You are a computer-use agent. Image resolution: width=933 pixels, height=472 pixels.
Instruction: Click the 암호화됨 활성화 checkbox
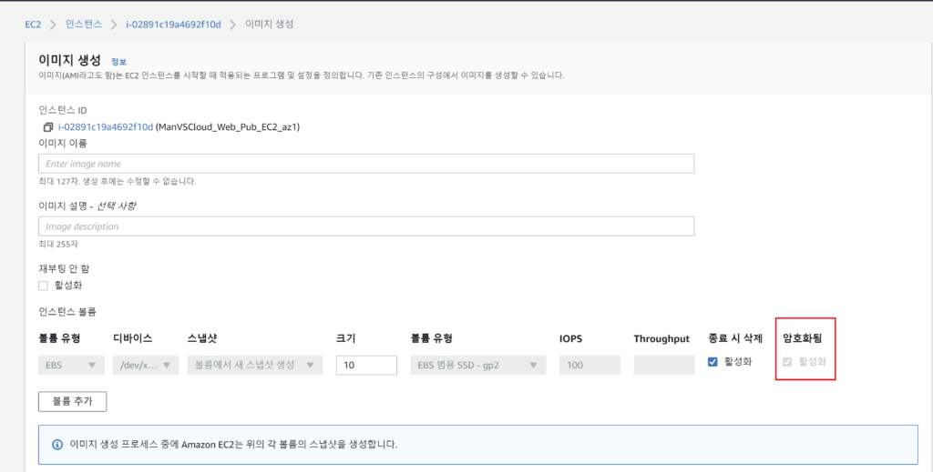(x=788, y=362)
